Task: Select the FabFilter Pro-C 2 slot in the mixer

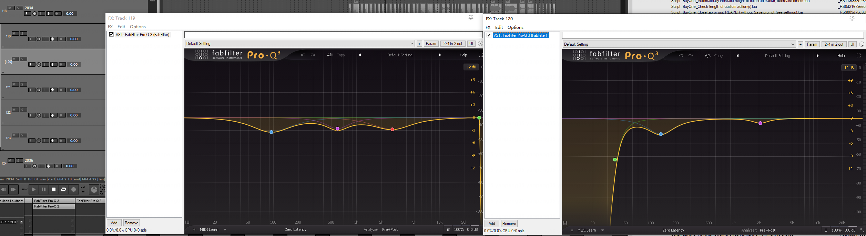Action: click(54, 206)
